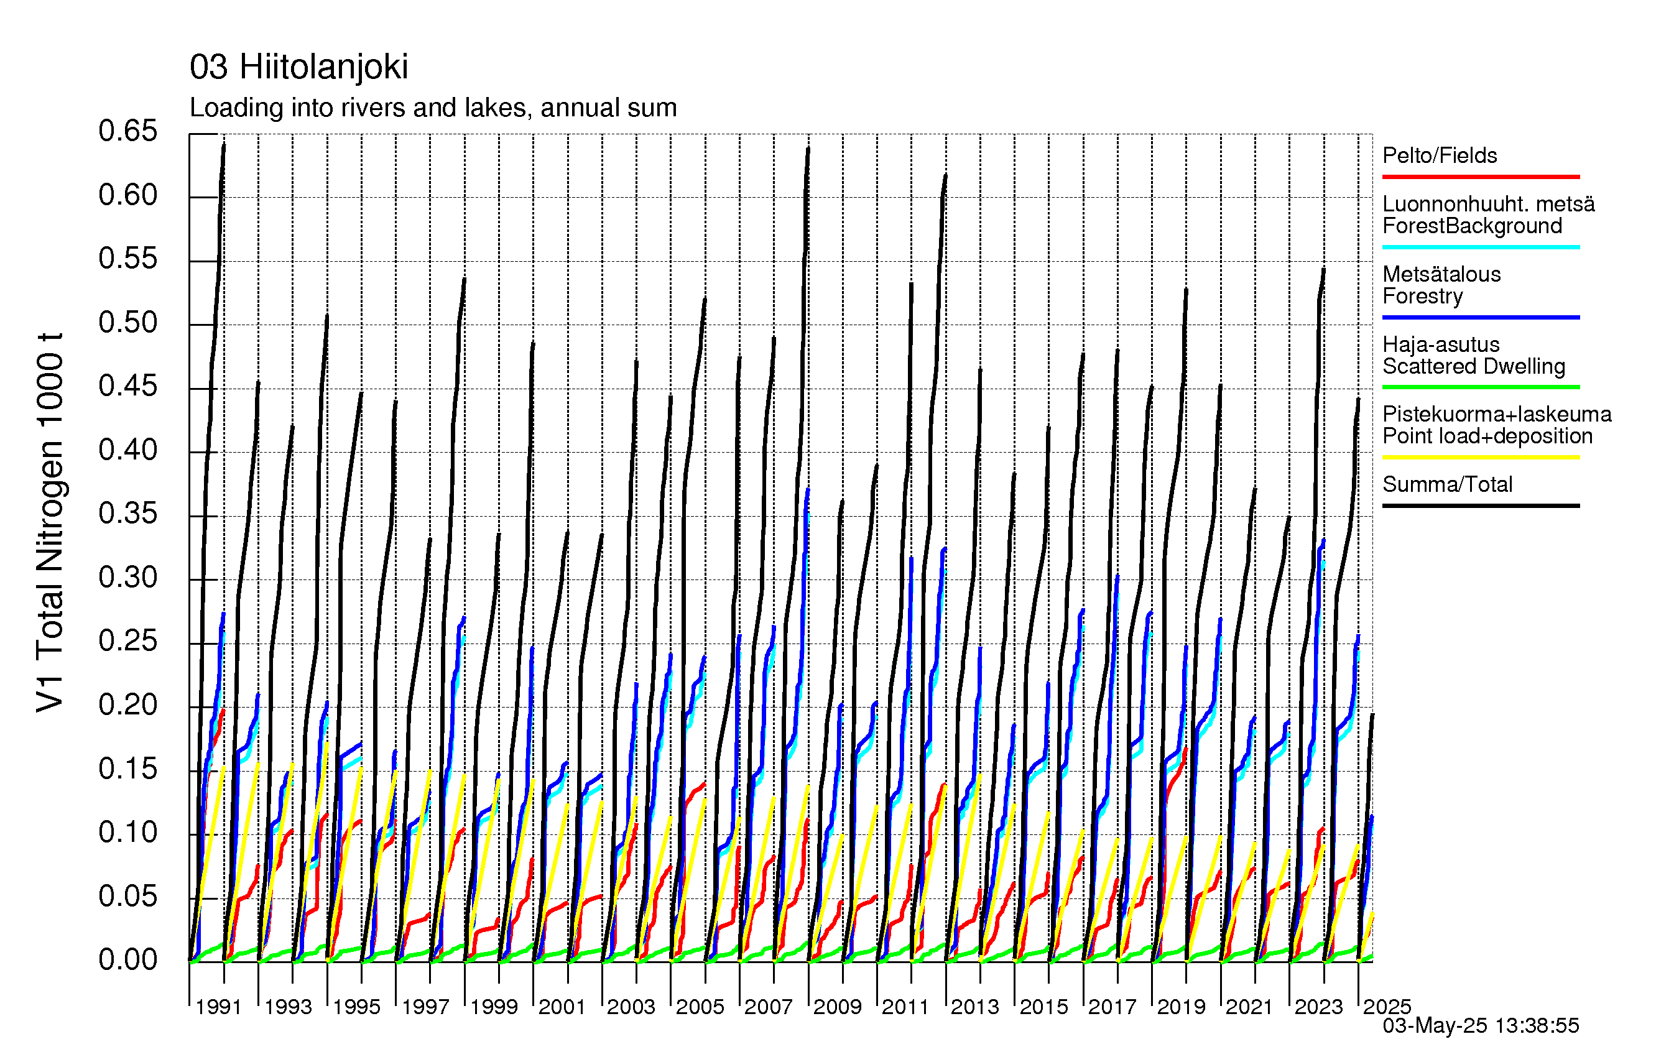Click the x-axis year label 1995
The height and width of the screenshot is (1057, 1679).
356,1007
